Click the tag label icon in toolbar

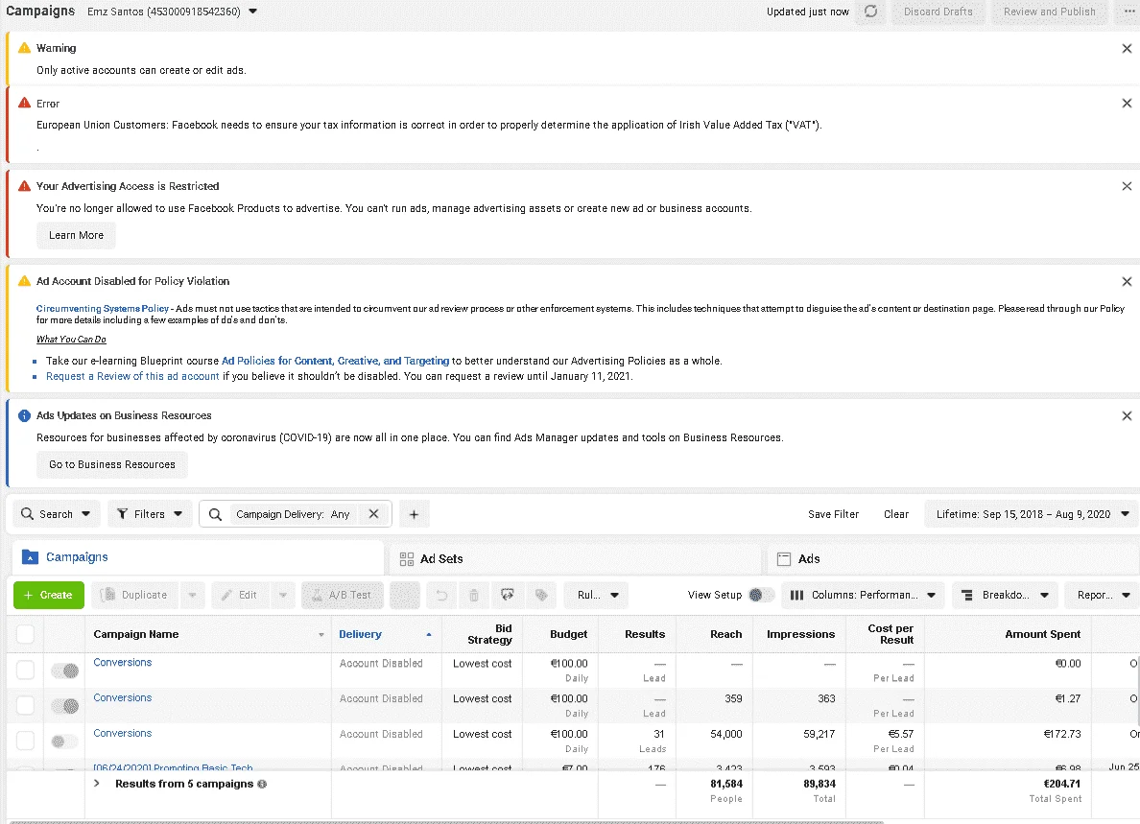[541, 595]
